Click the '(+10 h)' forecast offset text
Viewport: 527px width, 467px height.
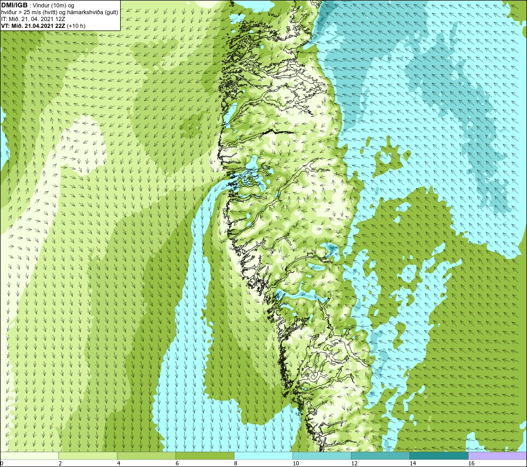click(x=76, y=26)
